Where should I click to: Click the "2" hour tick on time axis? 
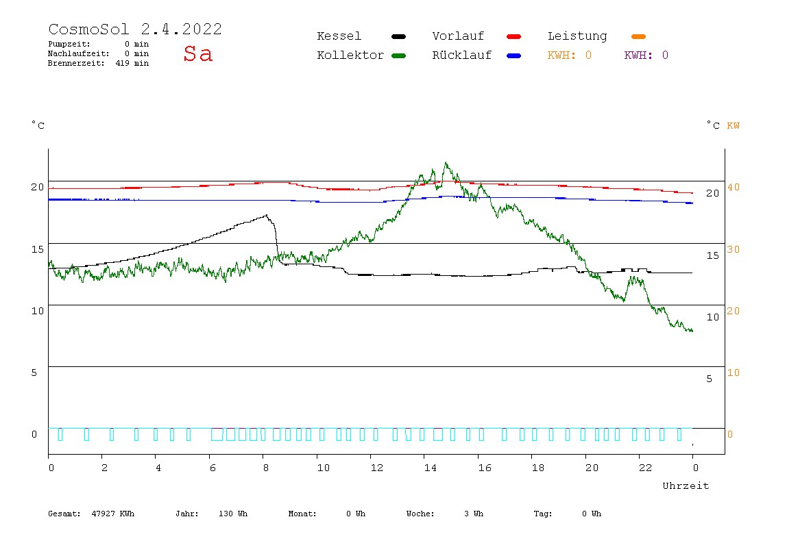(104, 468)
